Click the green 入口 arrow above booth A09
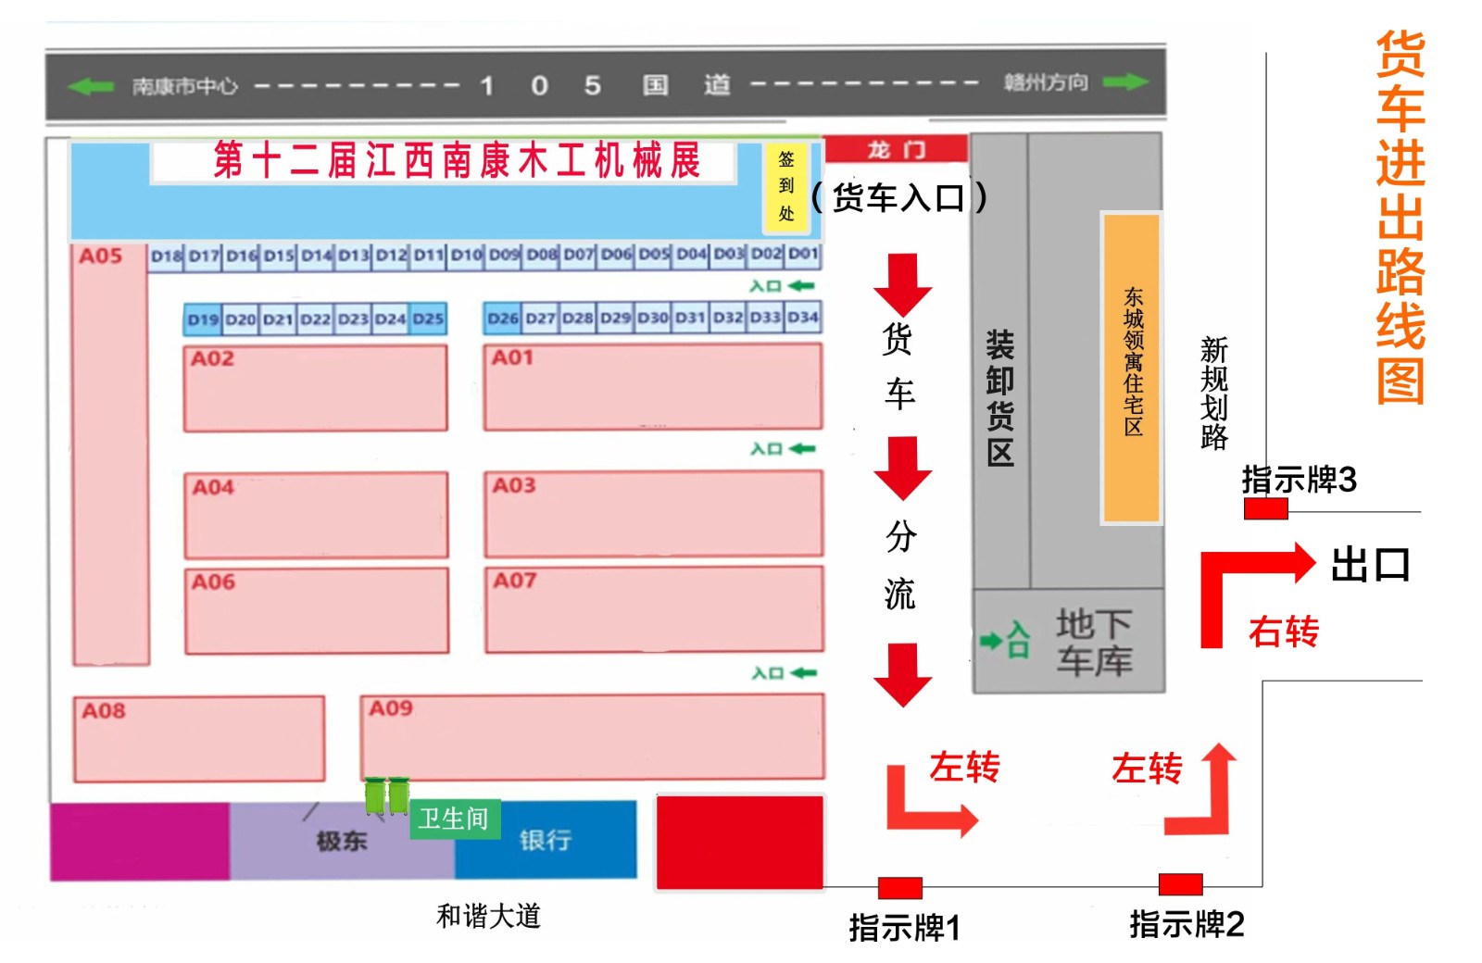The height and width of the screenshot is (963, 1482). (x=803, y=673)
